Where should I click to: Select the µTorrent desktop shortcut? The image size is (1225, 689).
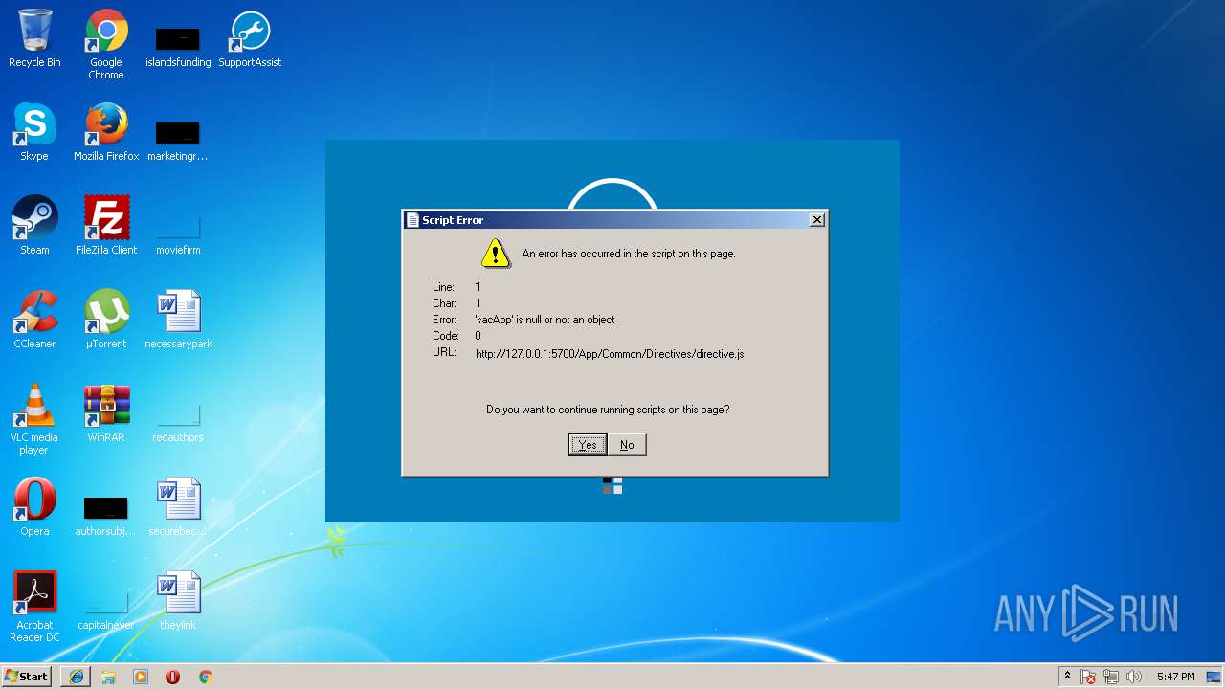click(106, 320)
